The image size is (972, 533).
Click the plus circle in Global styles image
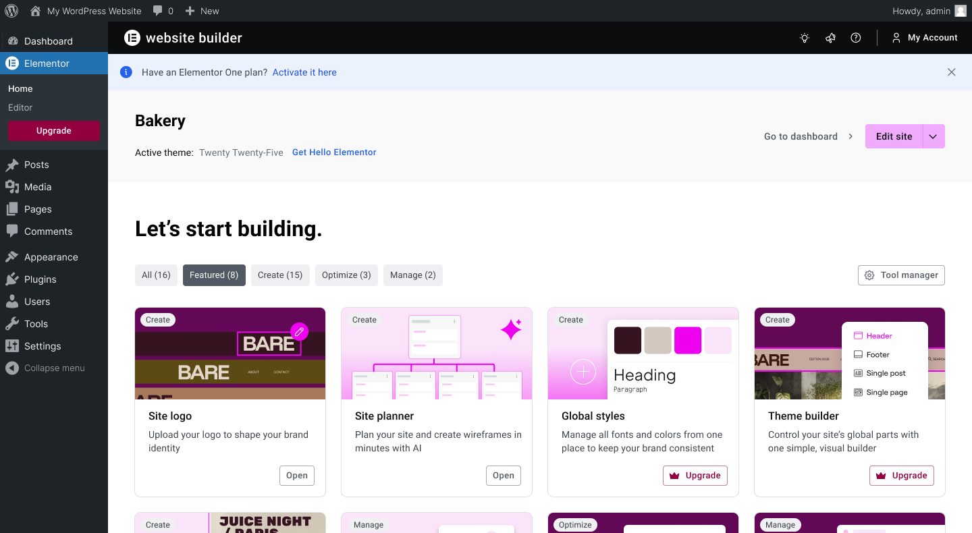pyautogui.click(x=583, y=372)
